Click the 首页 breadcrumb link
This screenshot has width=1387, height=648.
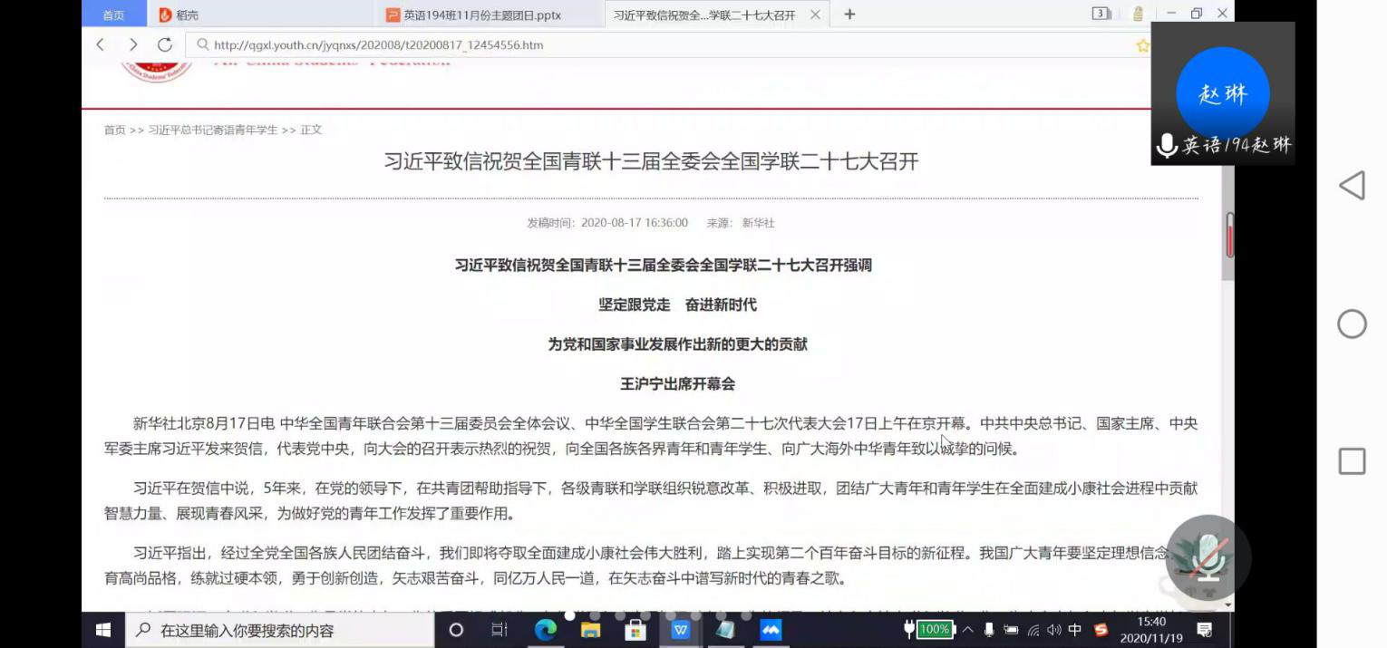(114, 130)
